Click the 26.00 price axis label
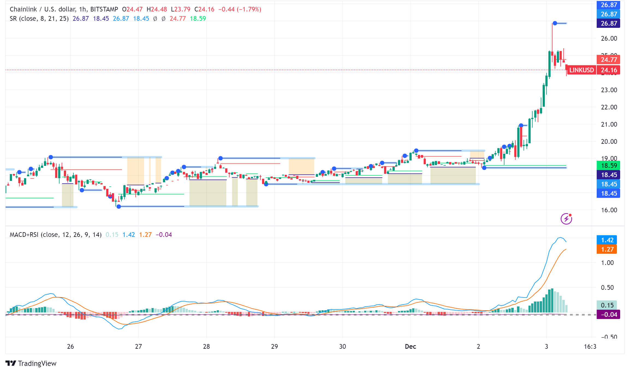Image resolution: width=630 pixels, height=373 pixels. pyautogui.click(x=609, y=38)
